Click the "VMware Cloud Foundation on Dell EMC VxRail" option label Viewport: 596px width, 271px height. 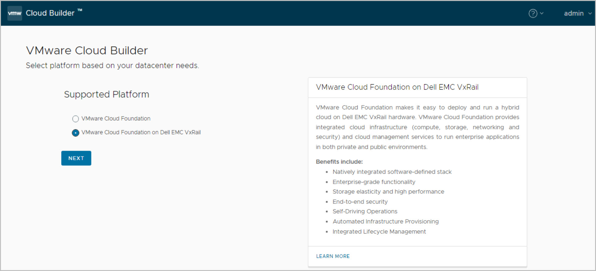pos(141,132)
